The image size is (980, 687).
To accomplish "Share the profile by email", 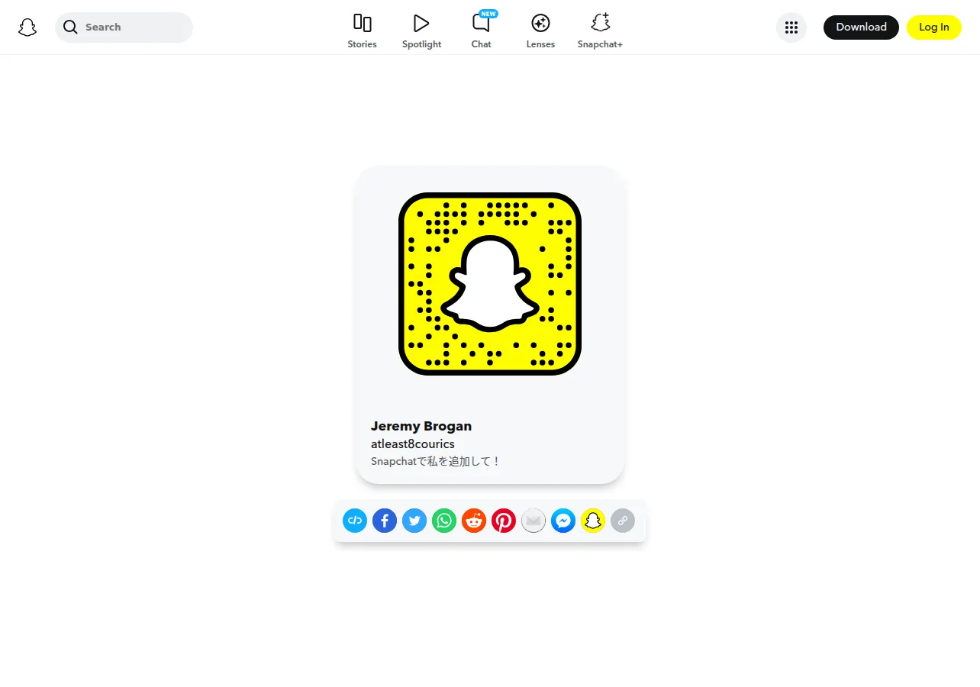I will tap(534, 521).
